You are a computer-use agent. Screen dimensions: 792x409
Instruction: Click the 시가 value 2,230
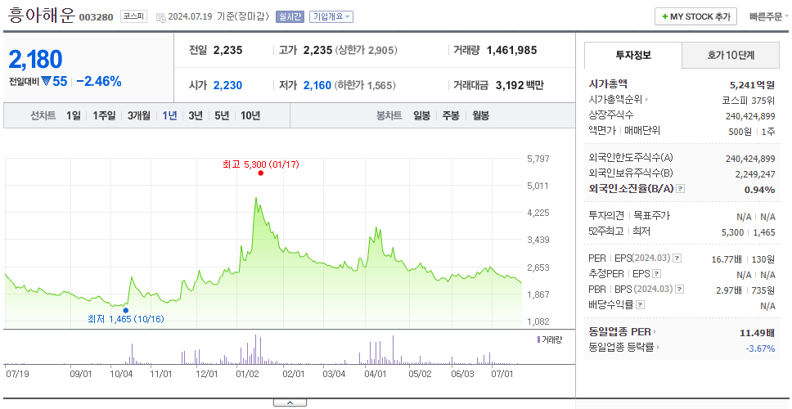(x=227, y=85)
